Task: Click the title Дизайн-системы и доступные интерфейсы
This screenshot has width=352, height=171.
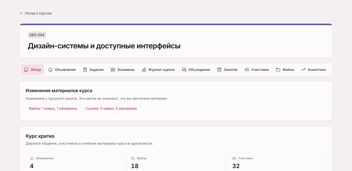Action: point(104,46)
